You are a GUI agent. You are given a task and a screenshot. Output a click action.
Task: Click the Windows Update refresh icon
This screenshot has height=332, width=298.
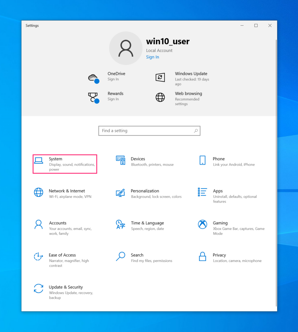point(160,77)
